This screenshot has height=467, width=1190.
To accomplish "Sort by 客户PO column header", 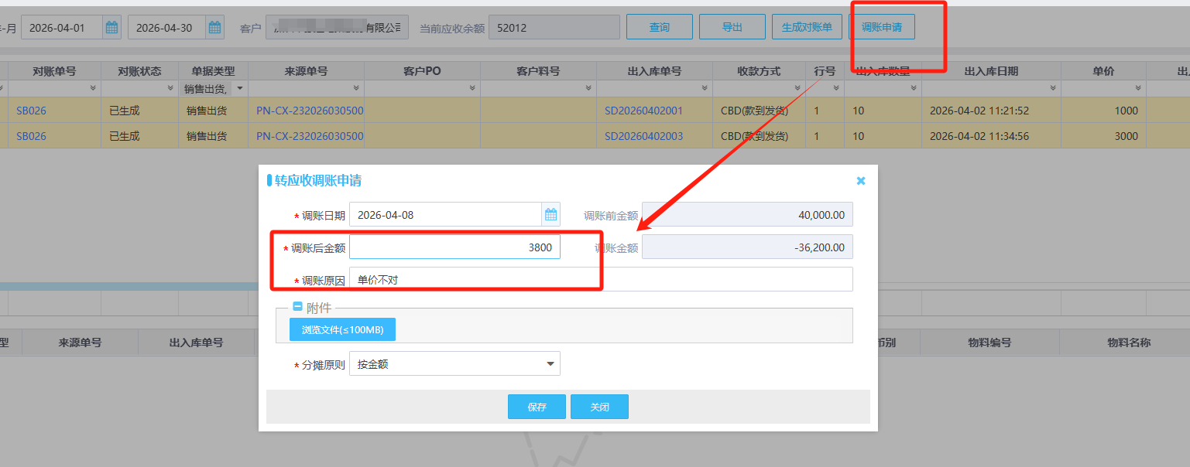I will pos(422,71).
